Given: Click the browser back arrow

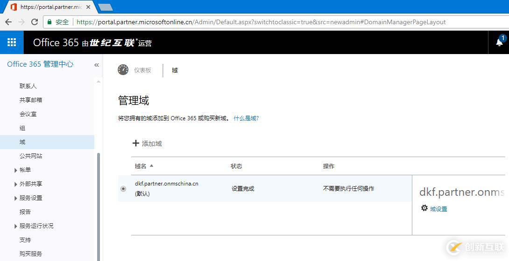Looking at the screenshot, I should click(8, 22).
